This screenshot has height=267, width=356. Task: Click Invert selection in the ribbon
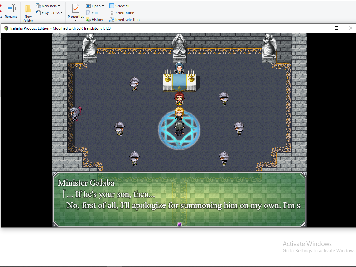coord(112,20)
